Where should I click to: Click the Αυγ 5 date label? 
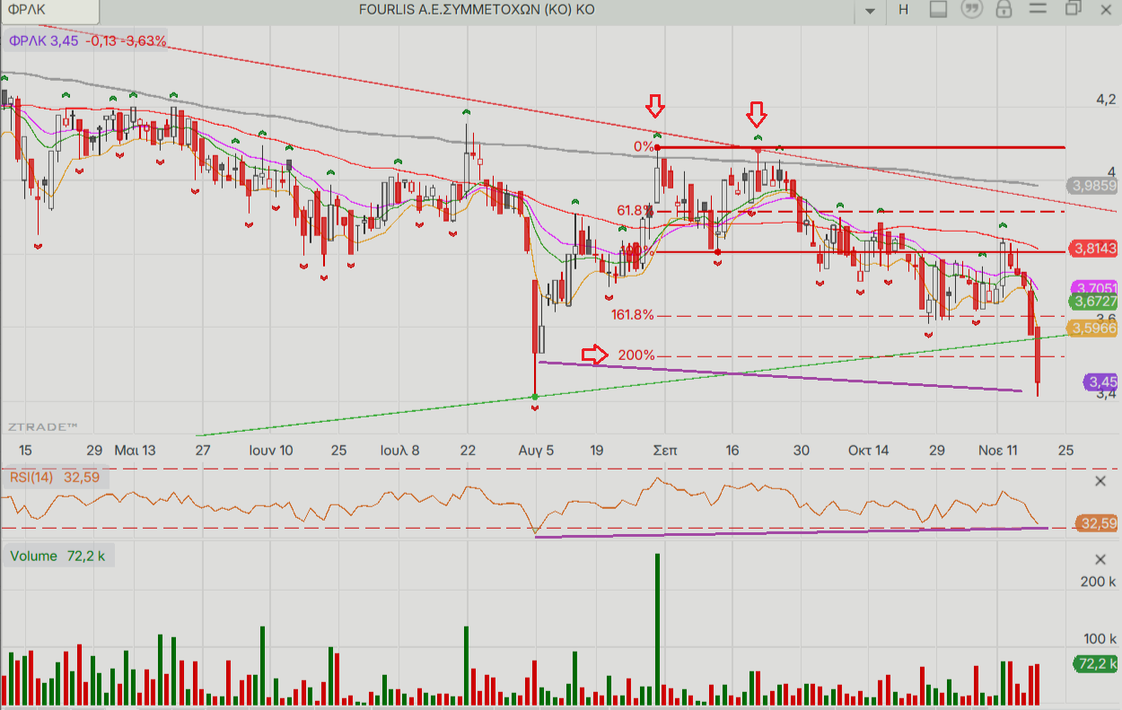pyautogui.click(x=536, y=450)
